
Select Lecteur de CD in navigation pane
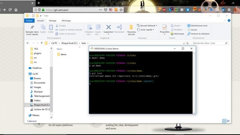tap(40, 109)
